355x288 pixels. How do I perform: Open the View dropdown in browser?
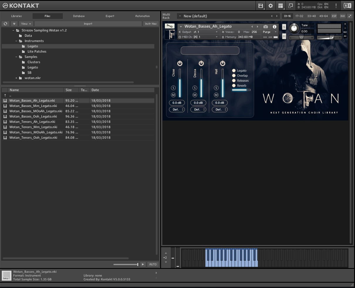[26, 24]
